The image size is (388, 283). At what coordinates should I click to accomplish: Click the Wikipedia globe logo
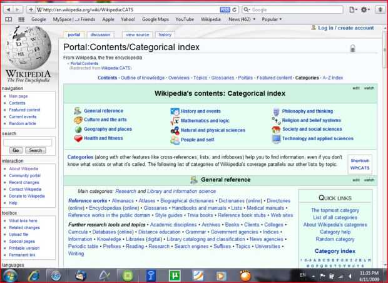tap(28, 48)
